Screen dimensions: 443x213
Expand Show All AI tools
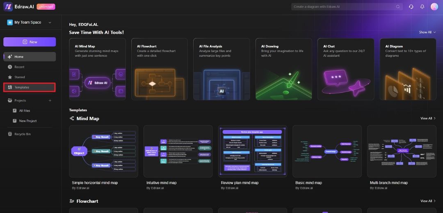(427, 32)
